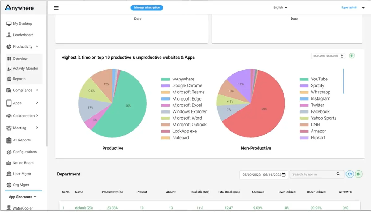Click the Meeting group icon
This screenshot has height=212, width=371.
point(9,128)
